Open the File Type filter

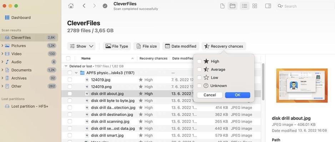click(x=117, y=46)
